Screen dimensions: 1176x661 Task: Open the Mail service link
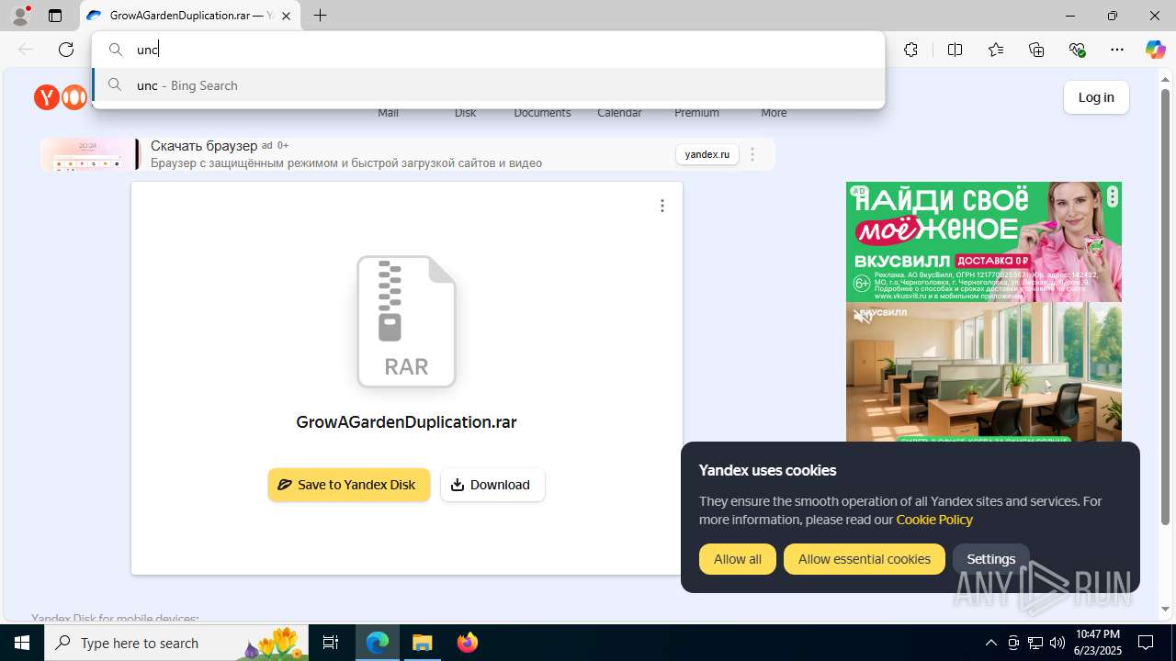[x=388, y=113]
